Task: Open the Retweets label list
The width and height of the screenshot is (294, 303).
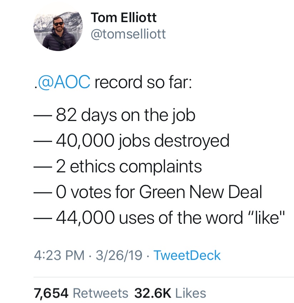Action: click(101, 293)
